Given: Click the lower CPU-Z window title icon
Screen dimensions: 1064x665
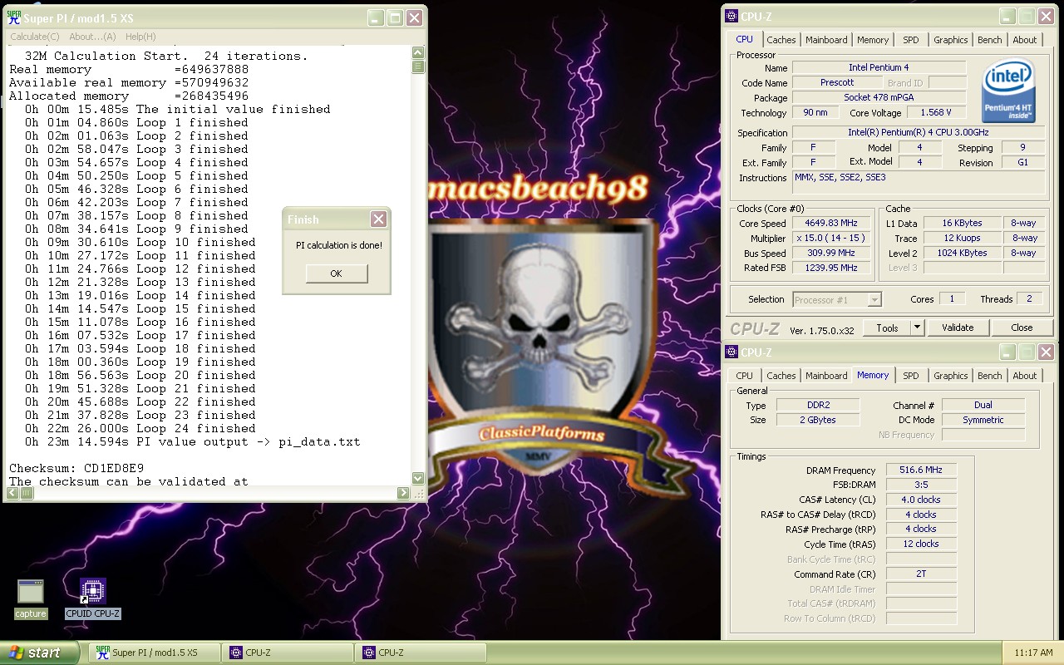Looking at the screenshot, I should [x=731, y=352].
